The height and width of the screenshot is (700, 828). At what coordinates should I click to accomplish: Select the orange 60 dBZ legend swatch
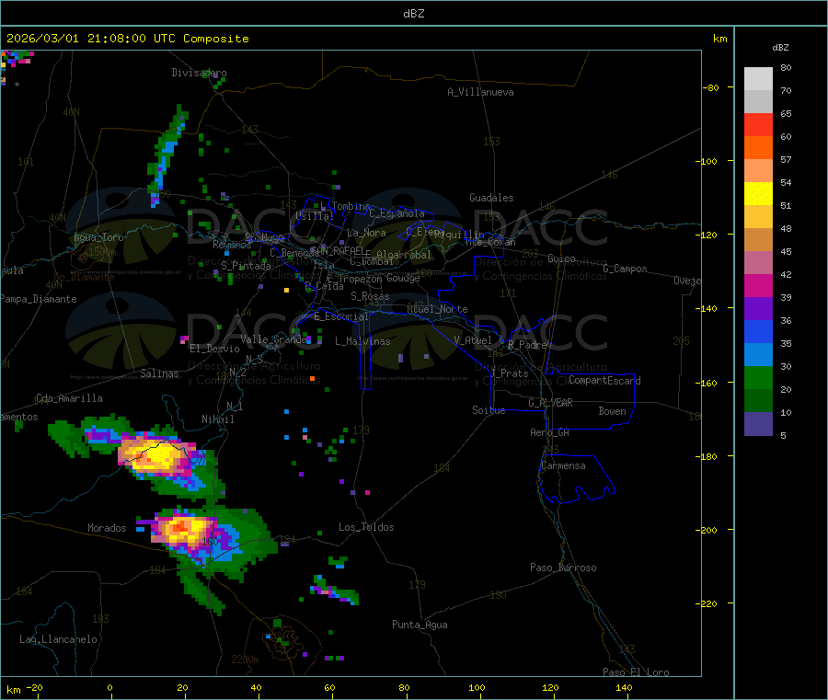point(758,148)
